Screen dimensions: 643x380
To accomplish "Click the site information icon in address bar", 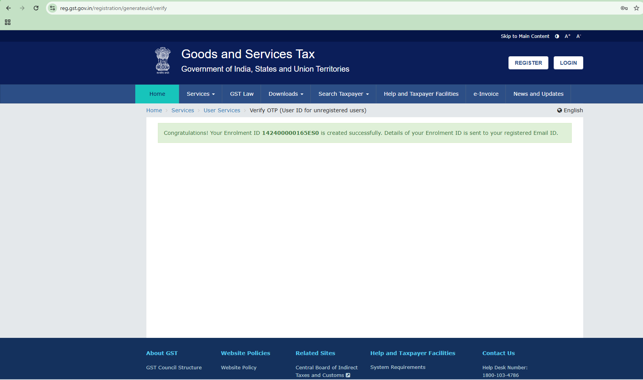I will pyautogui.click(x=52, y=8).
